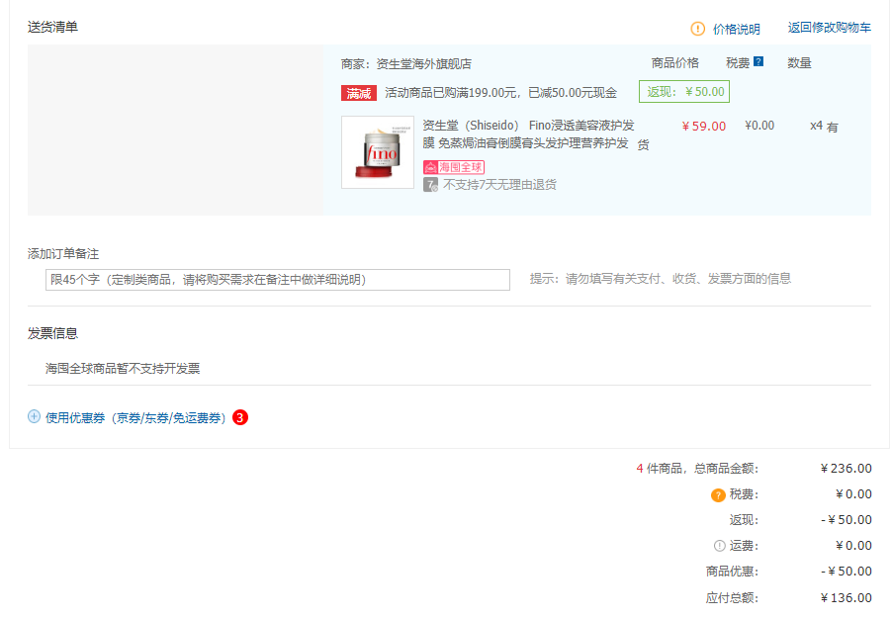The width and height of the screenshot is (892, 619).
Task: Click the merchant name 资生堂海外旗舰店
Action: point(423,63)
